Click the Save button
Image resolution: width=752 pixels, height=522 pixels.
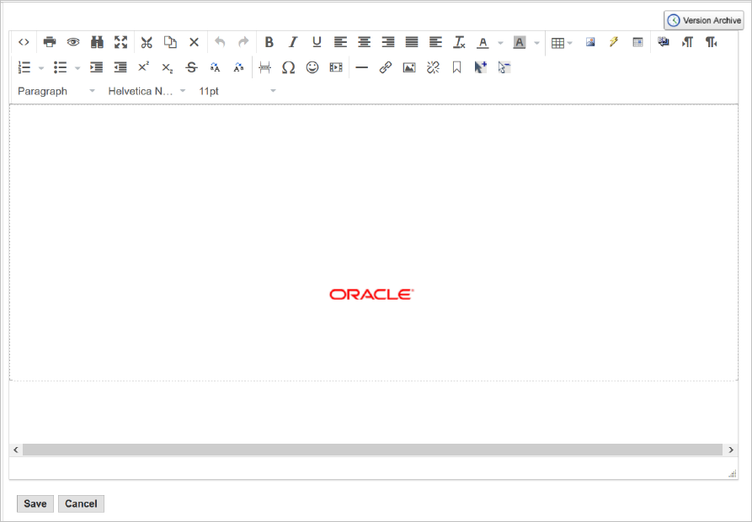pyautogui.click(x=35, y=503)
